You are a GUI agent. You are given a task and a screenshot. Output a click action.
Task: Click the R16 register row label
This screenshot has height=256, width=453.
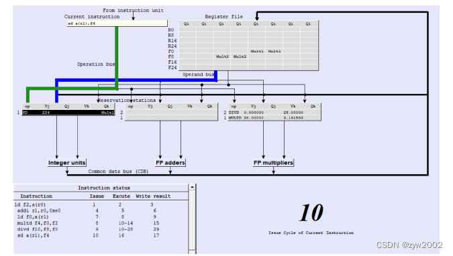tap(172, 41)
